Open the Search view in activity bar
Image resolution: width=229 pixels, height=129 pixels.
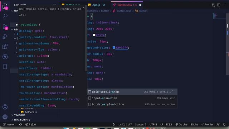coord(5,16)
